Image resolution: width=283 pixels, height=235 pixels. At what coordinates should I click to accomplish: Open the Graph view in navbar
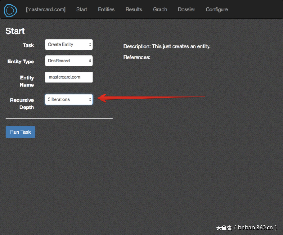coord(160,9)
